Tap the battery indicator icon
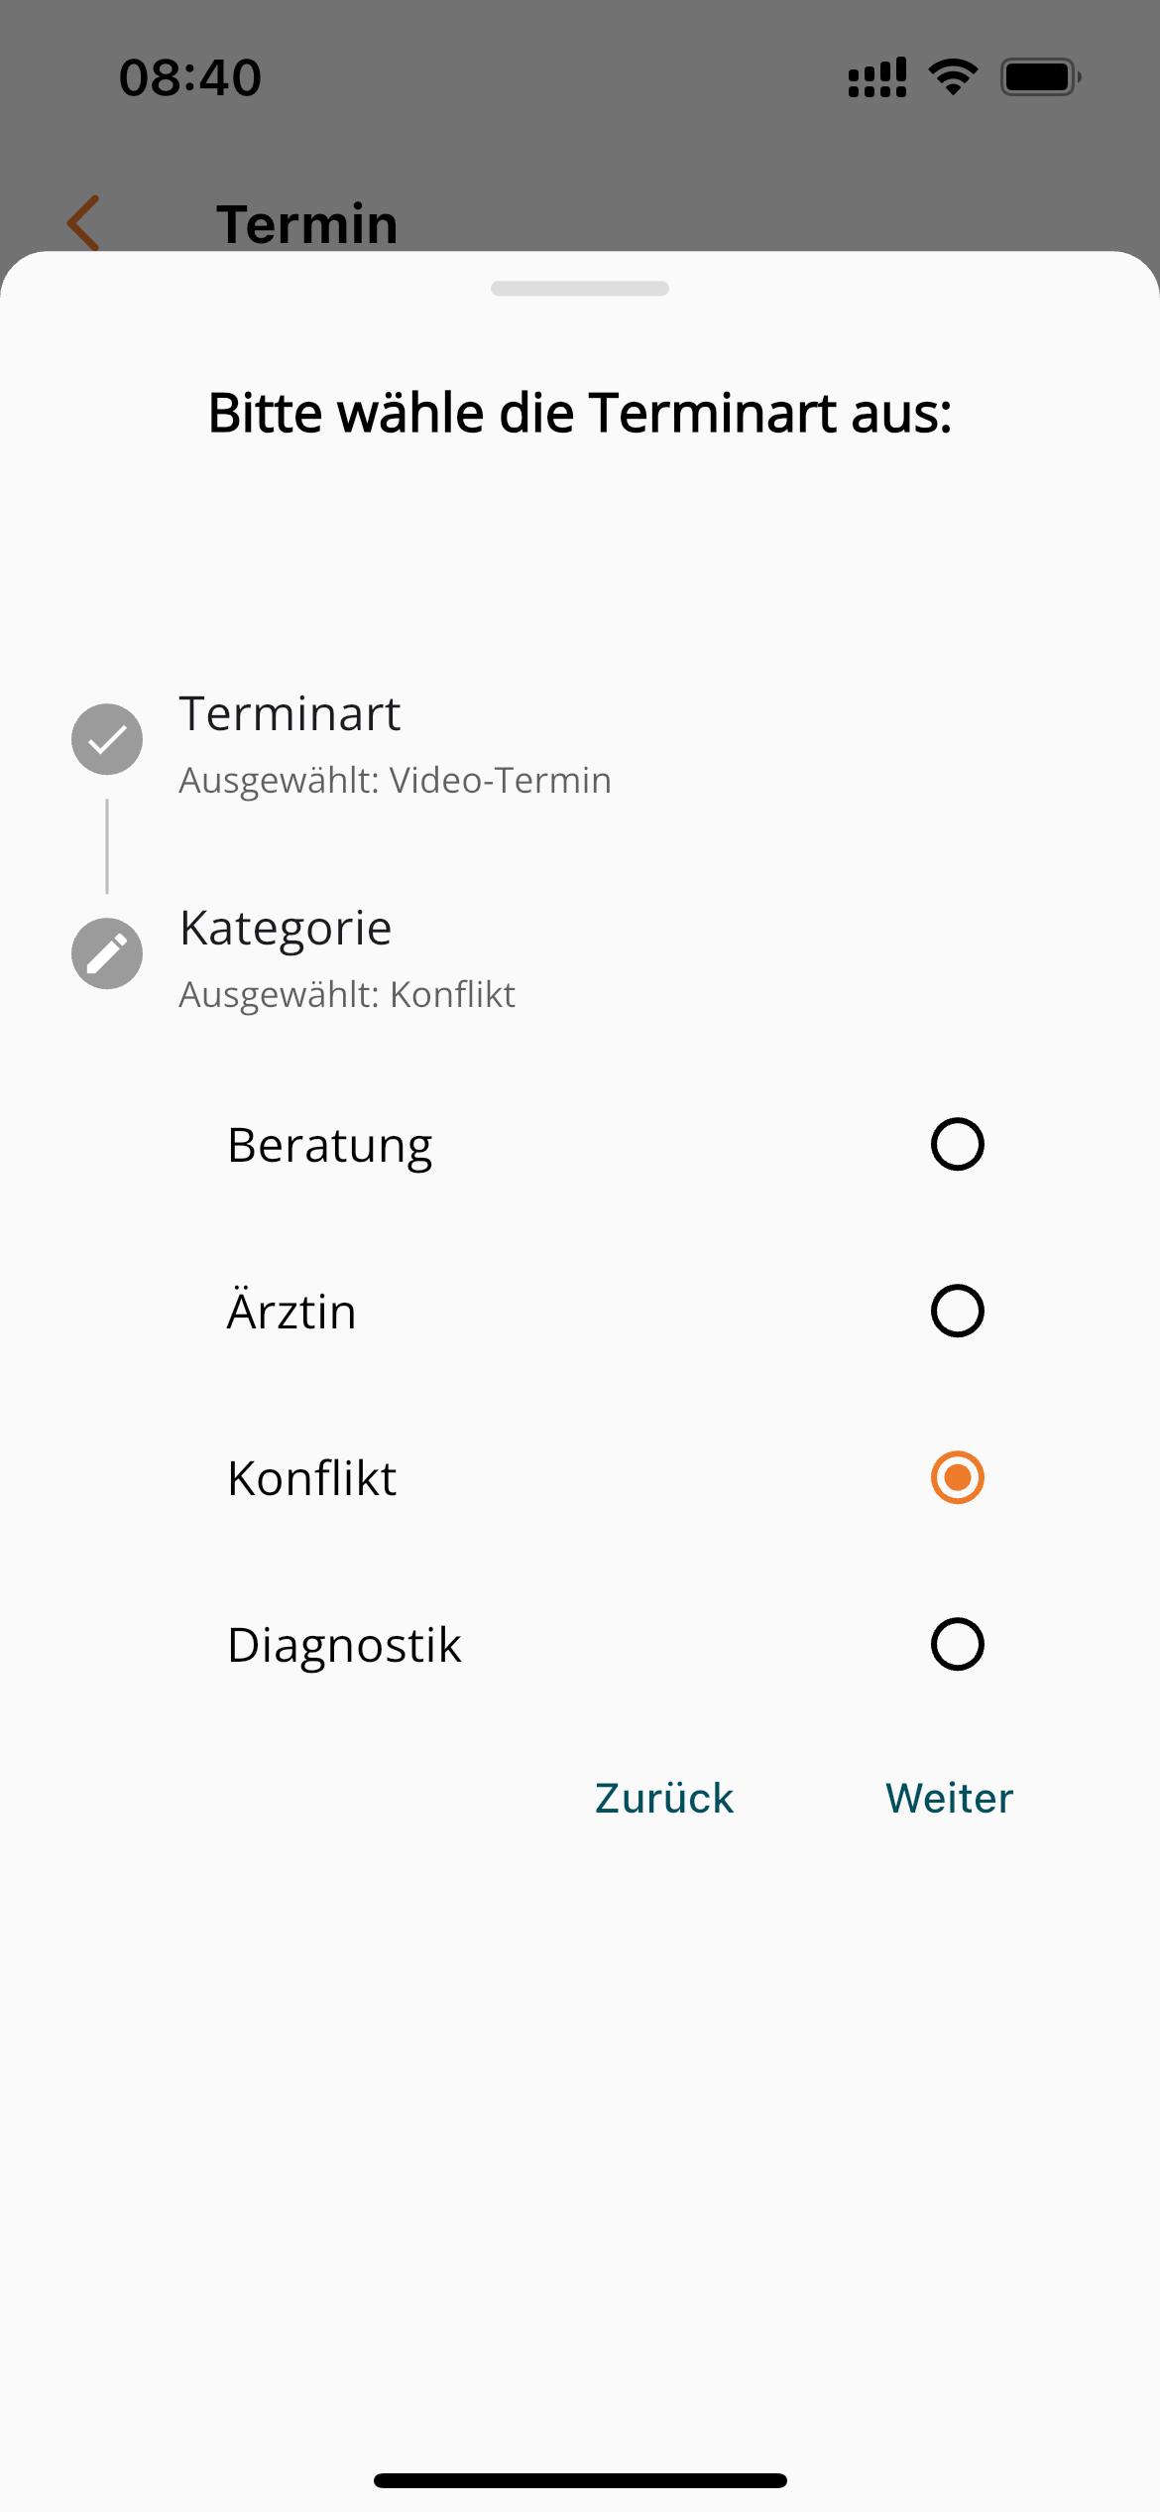 tap(1040, 76)
